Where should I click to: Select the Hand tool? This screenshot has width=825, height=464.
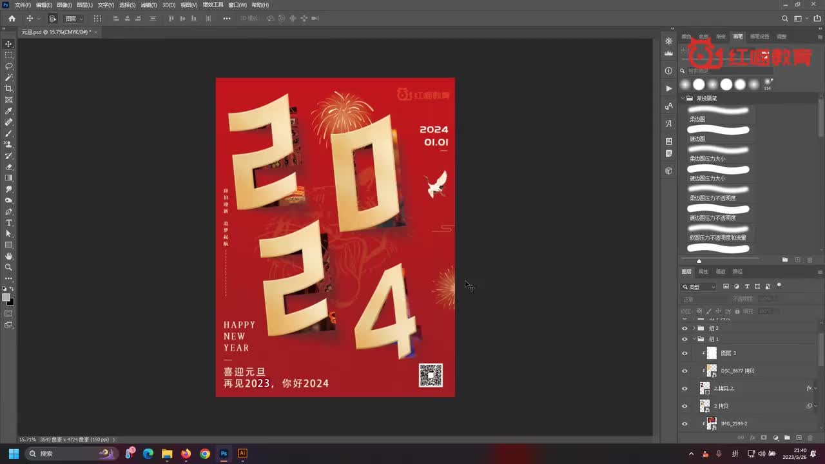9,256
